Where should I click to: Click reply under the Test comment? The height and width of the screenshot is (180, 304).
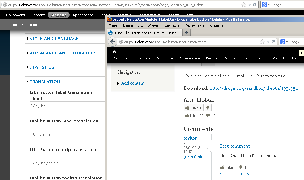pyautogui.click(x=245, y=174)
